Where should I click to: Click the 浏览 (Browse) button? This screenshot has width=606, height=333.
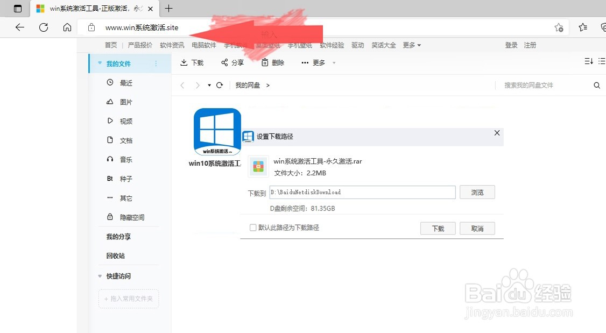[477, 192]
